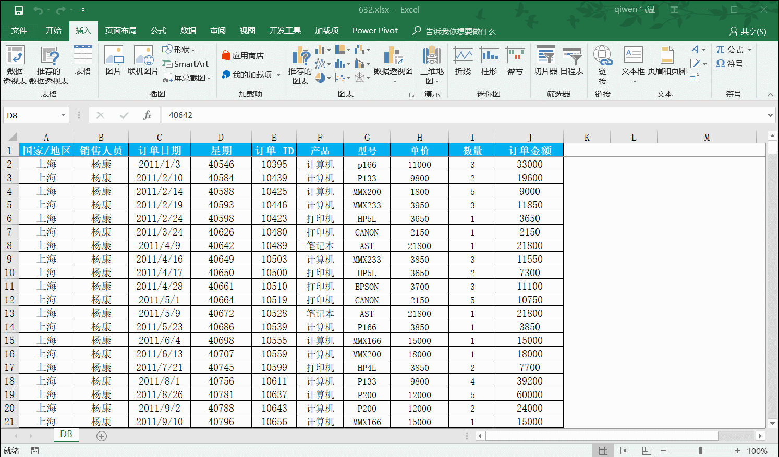
Task: Select cell containing 笔记本 in row 8
Action: (x=320, y=245)
